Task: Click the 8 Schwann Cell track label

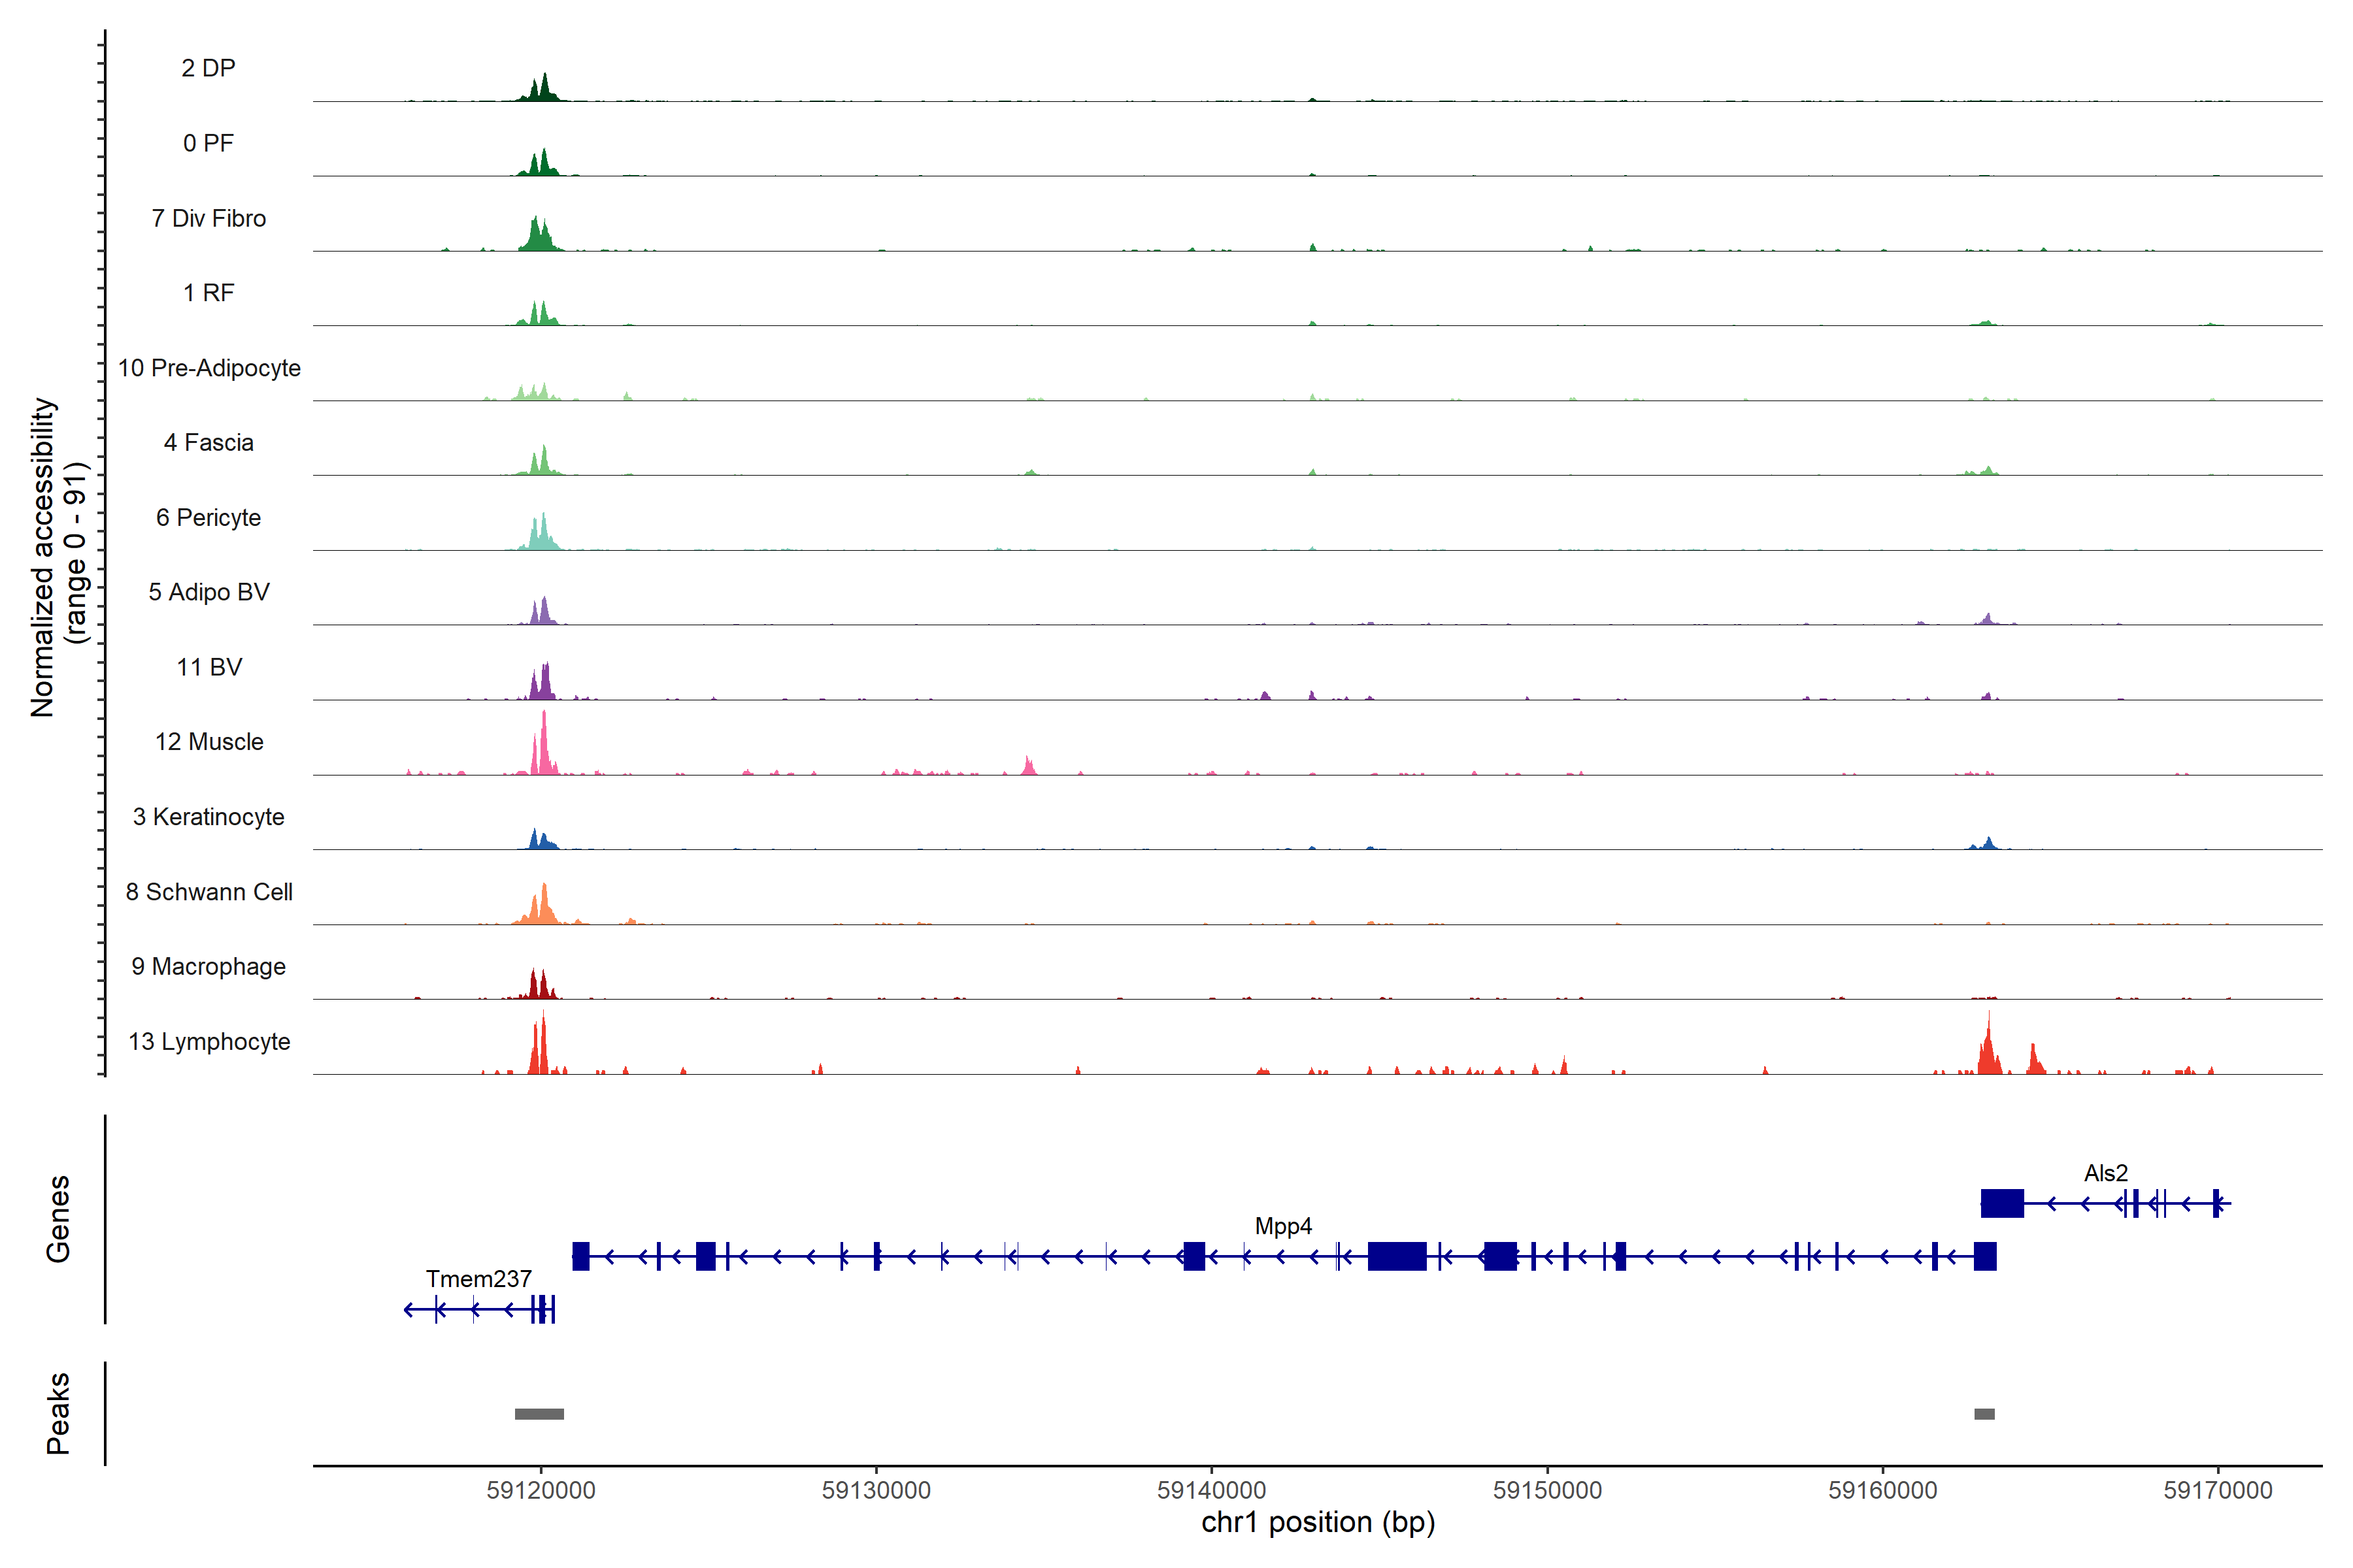Action: 209,892
